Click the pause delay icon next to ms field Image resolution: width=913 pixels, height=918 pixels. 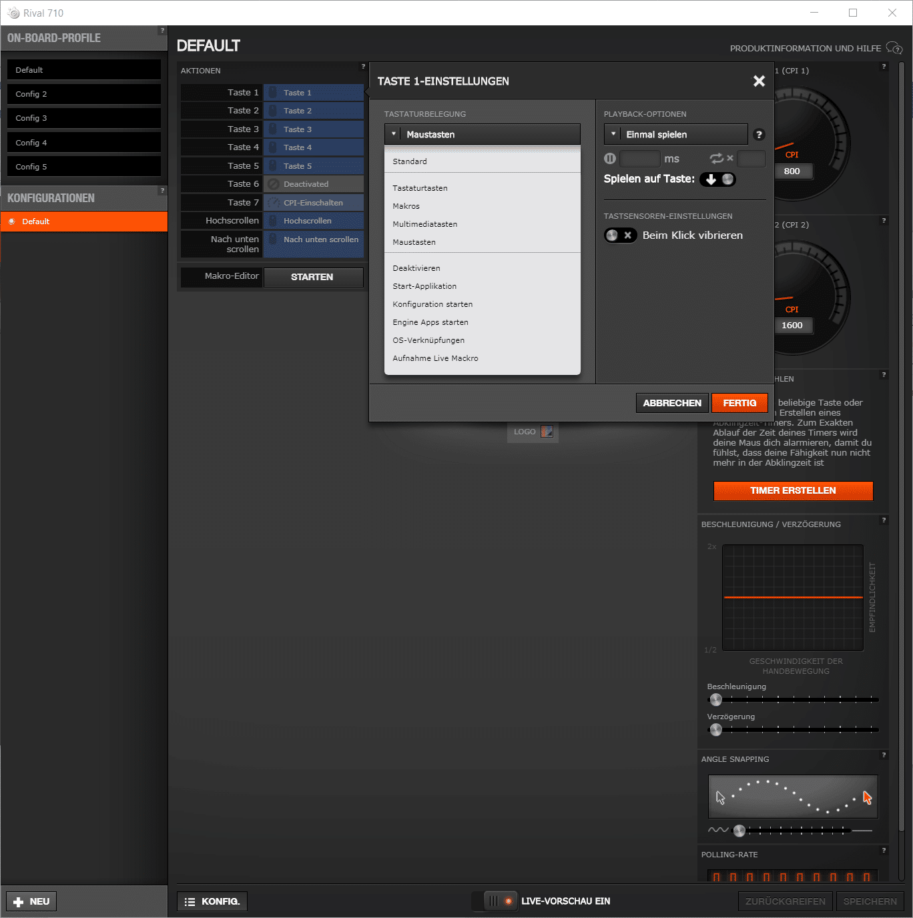point(609,159)
